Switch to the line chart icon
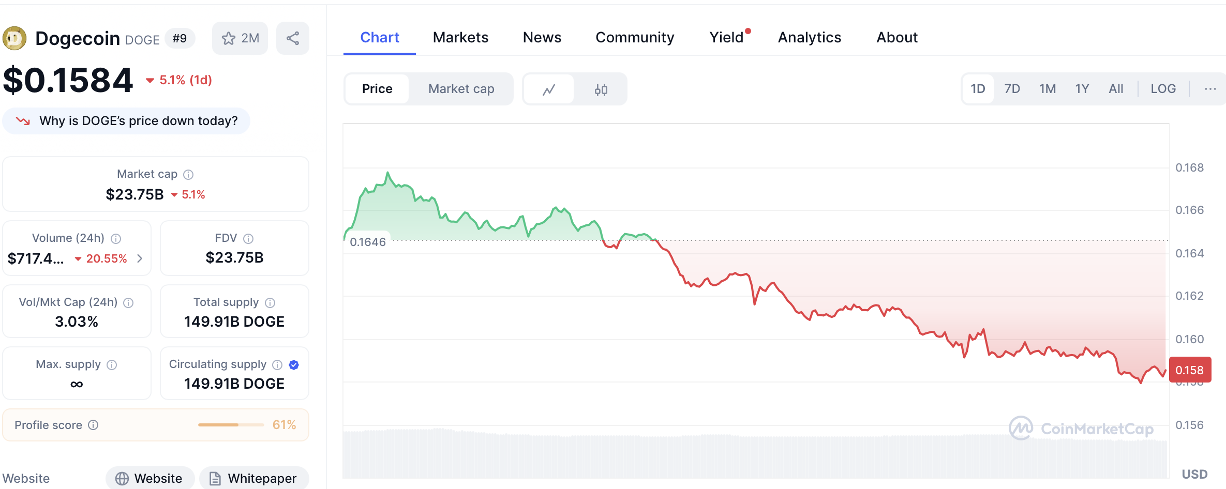1226x489 pixels. [x=549, y=89]
